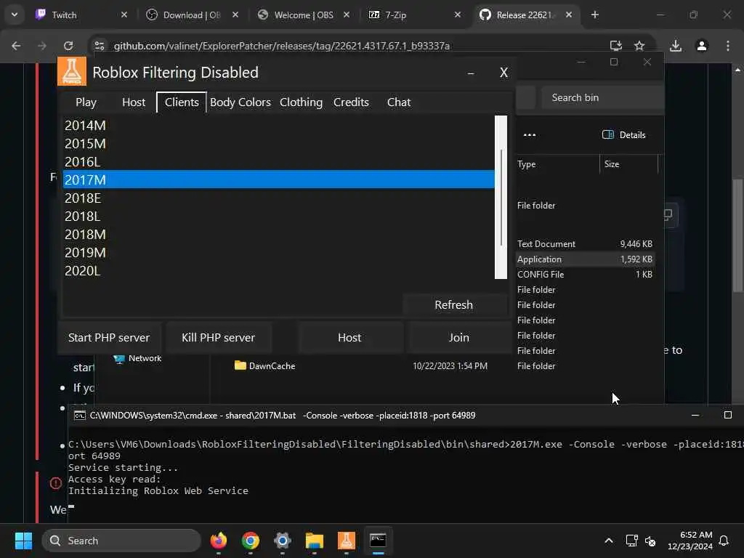Screen dimensions: 744x558
Task: Open Google Chrome from the taskbar
Action: (250, 541)
